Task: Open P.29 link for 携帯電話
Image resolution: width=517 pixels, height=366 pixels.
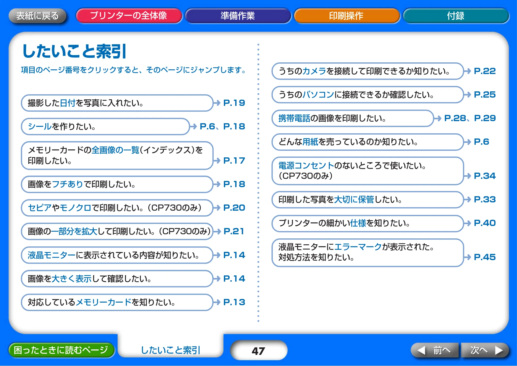Action: click(485, 118)
